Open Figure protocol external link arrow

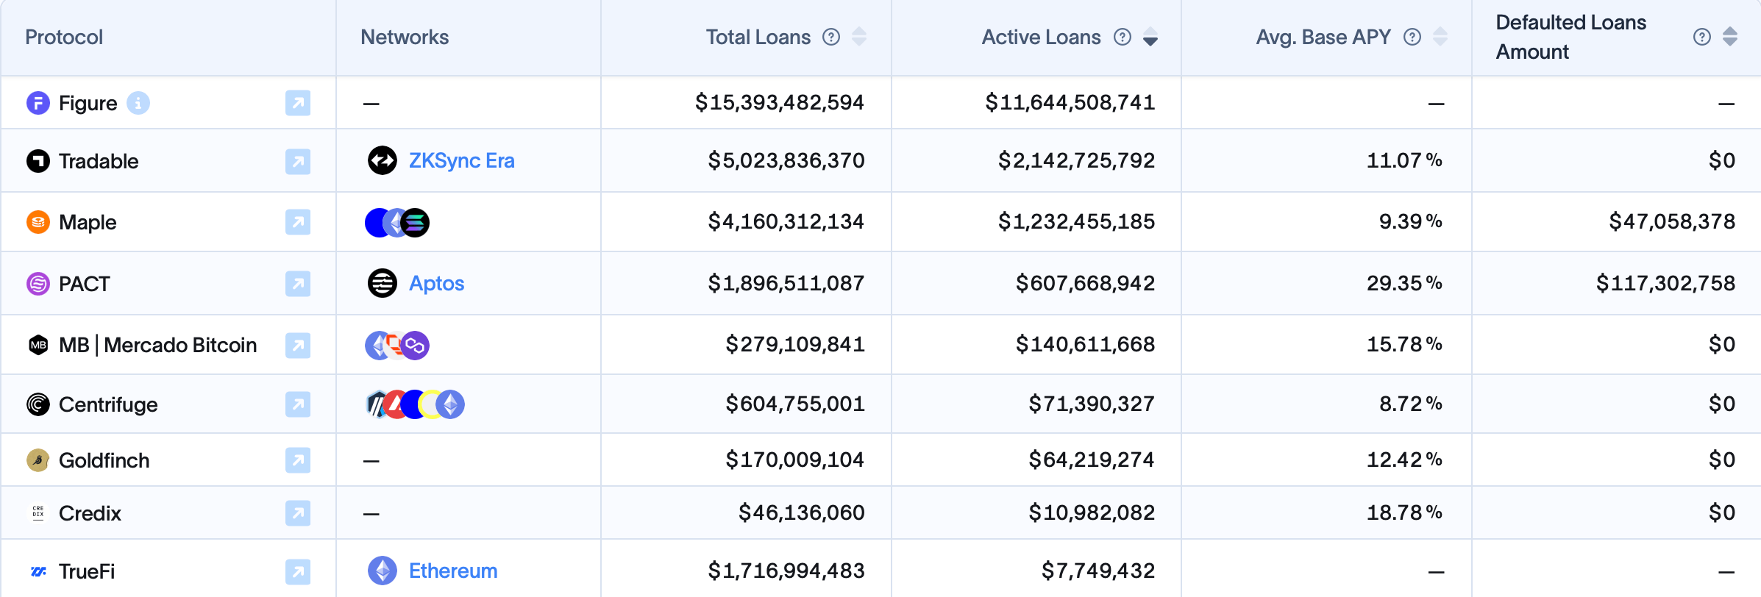298,103
